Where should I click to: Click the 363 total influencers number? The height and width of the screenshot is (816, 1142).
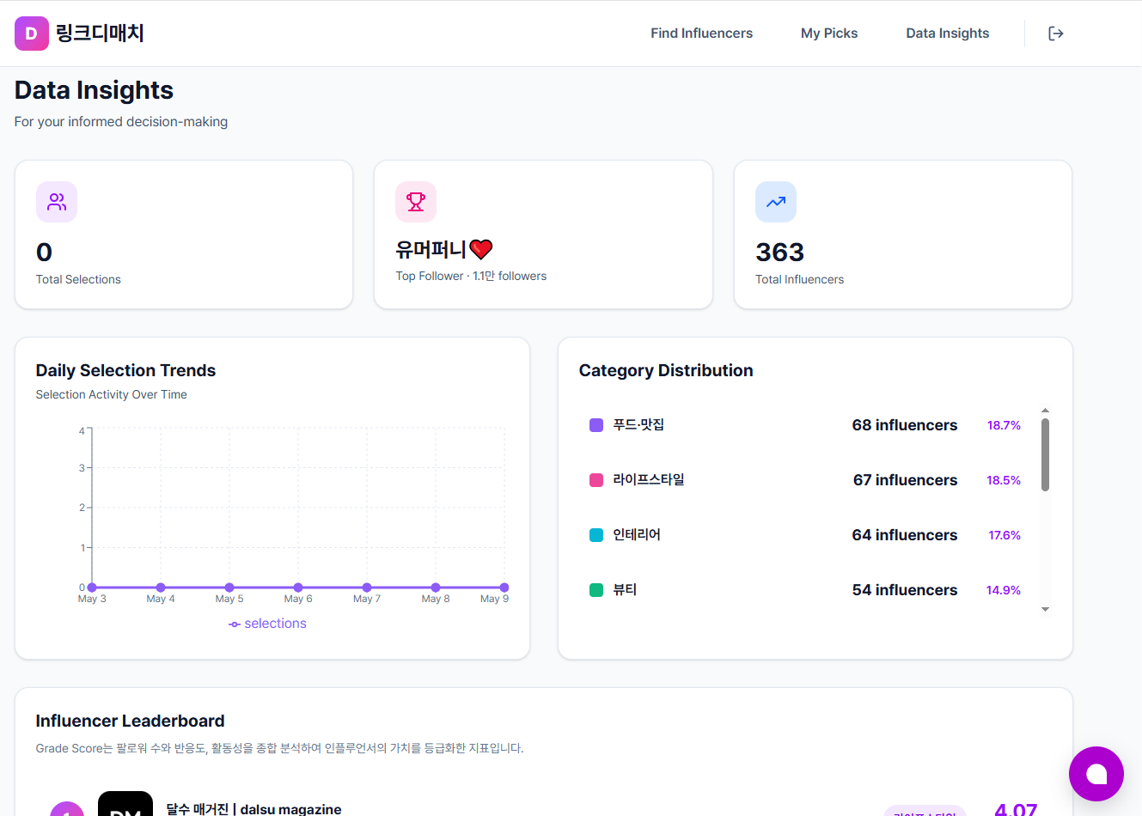point(779,253)
